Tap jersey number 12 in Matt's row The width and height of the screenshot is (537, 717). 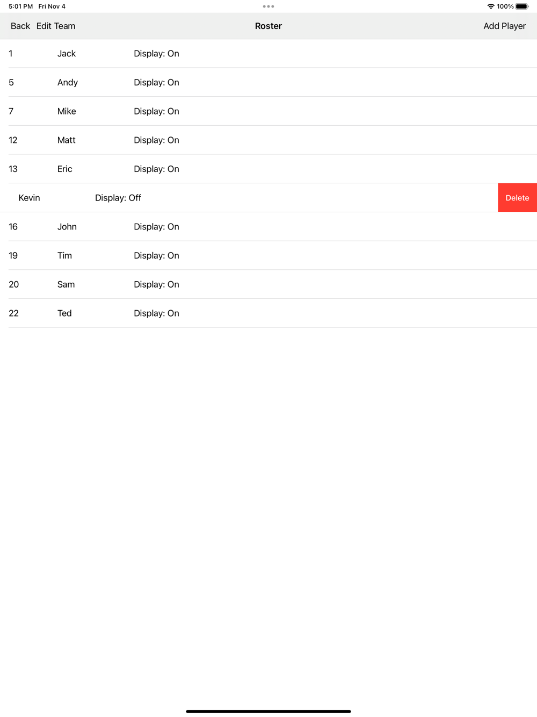pos(13,140)
